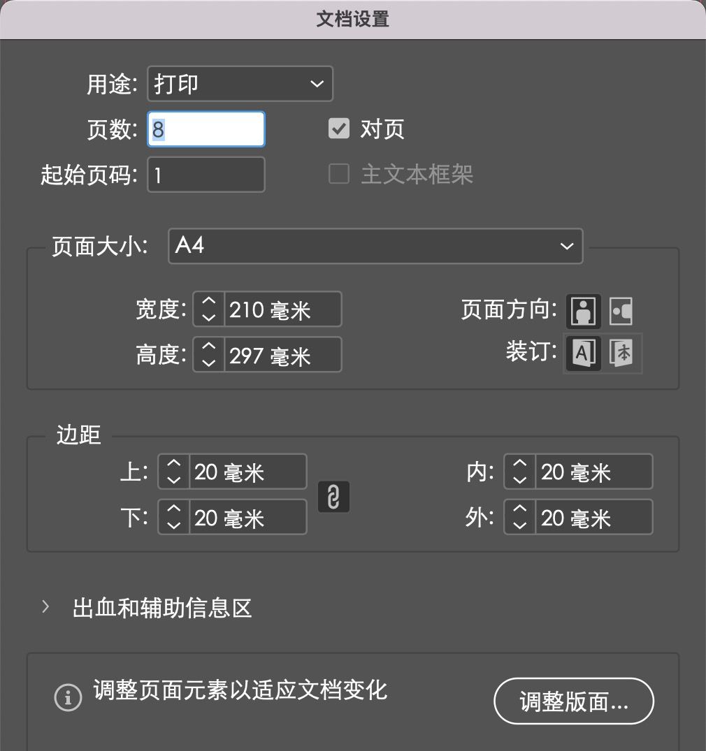
Task: Select left-to-right binding icon
Action: [x=583, y=353]
